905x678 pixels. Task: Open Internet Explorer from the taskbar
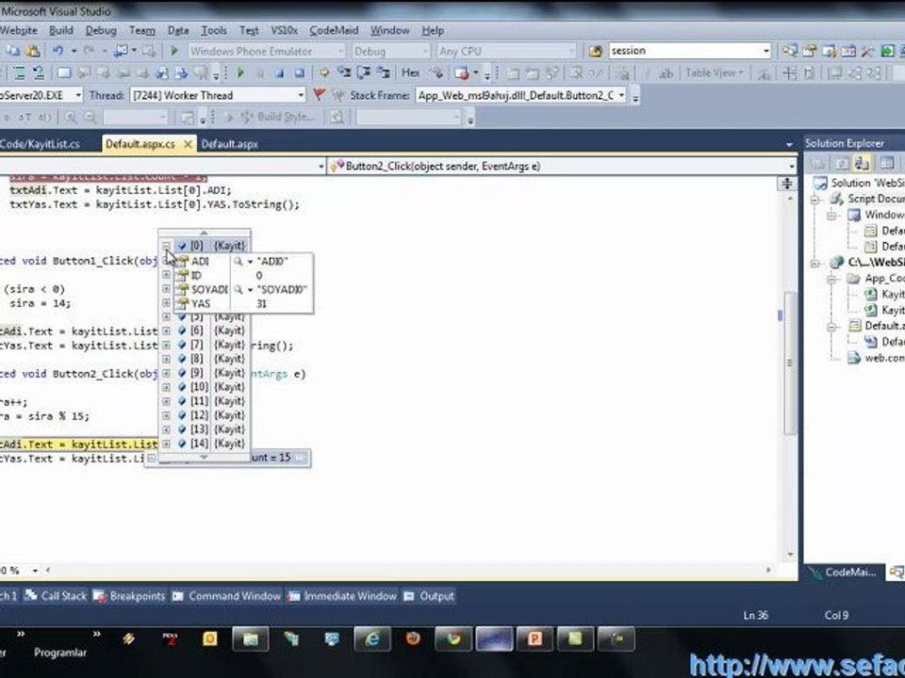pos(372,638)
